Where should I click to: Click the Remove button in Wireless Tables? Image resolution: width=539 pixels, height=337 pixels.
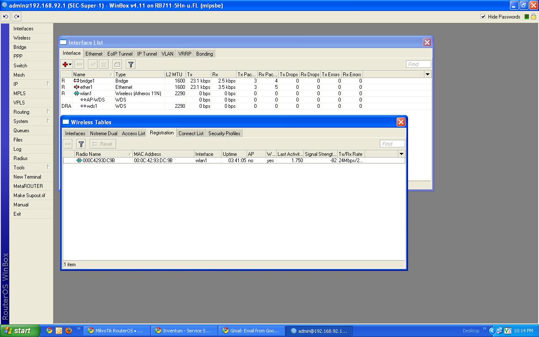click(68, 144)
